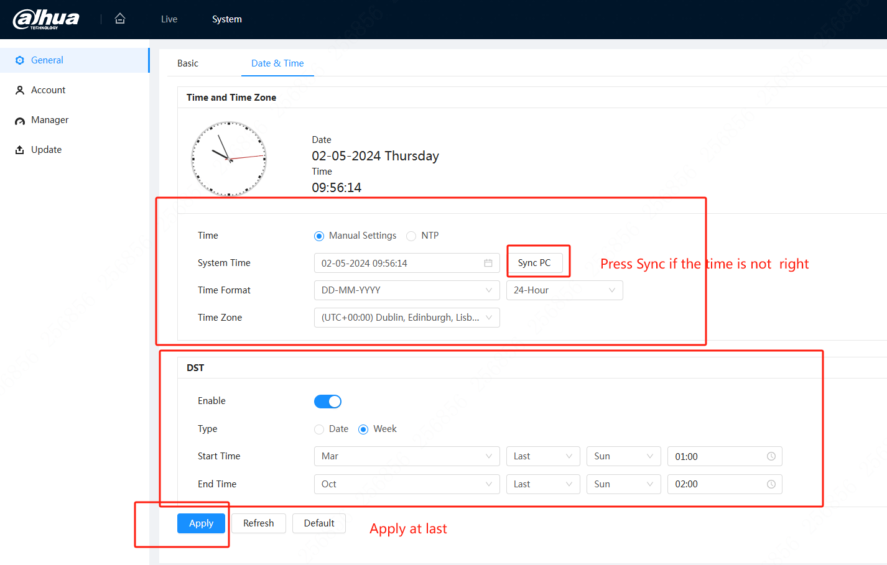
Task: Switch to the Basic tab
Action: coord(187,63)
